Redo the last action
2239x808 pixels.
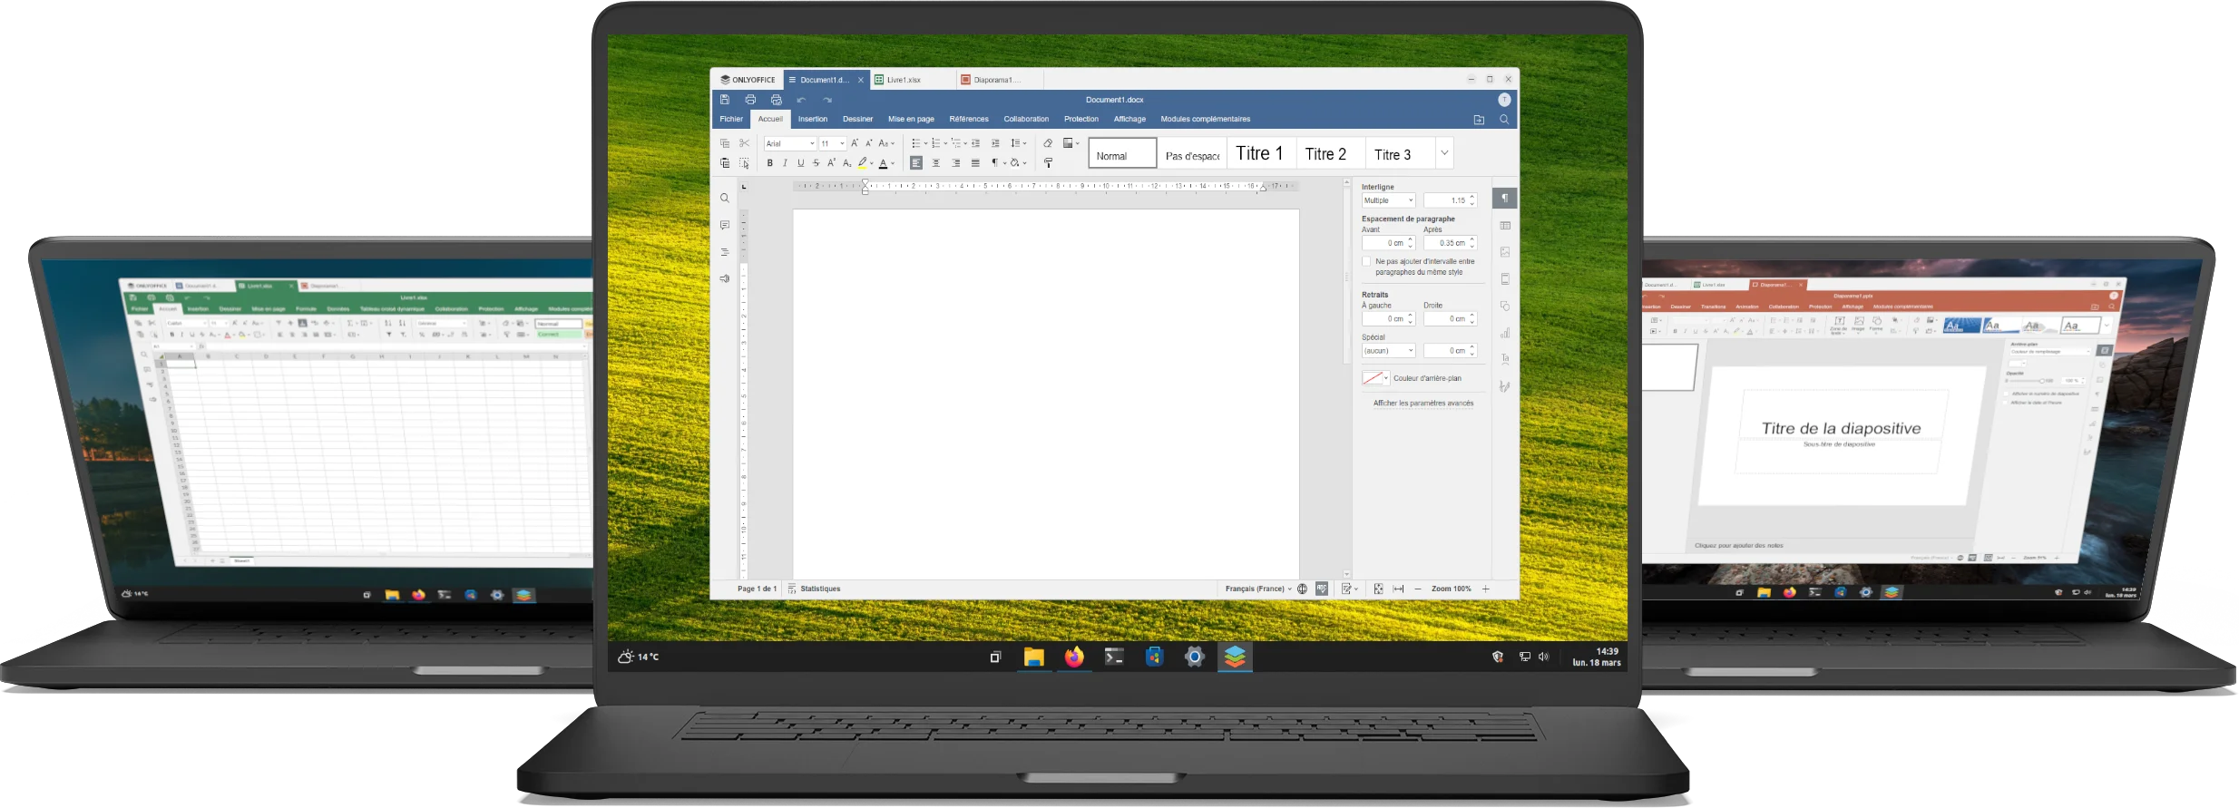tap(827, 100)
